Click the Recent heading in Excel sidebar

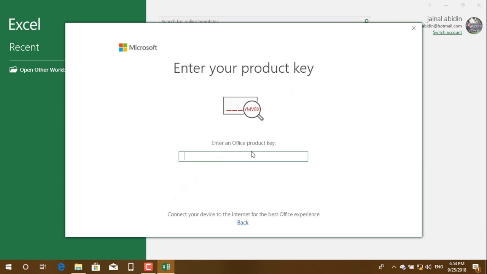(24, 47)
